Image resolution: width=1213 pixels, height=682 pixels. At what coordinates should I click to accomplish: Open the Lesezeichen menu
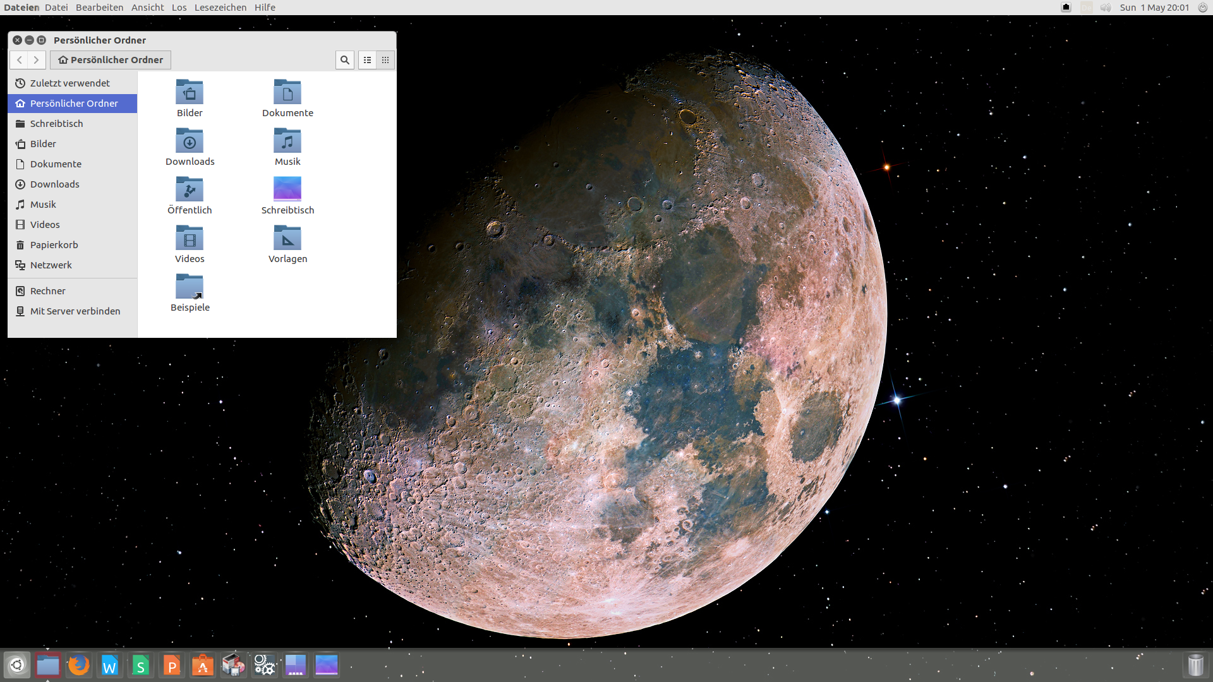click(220, 8)
